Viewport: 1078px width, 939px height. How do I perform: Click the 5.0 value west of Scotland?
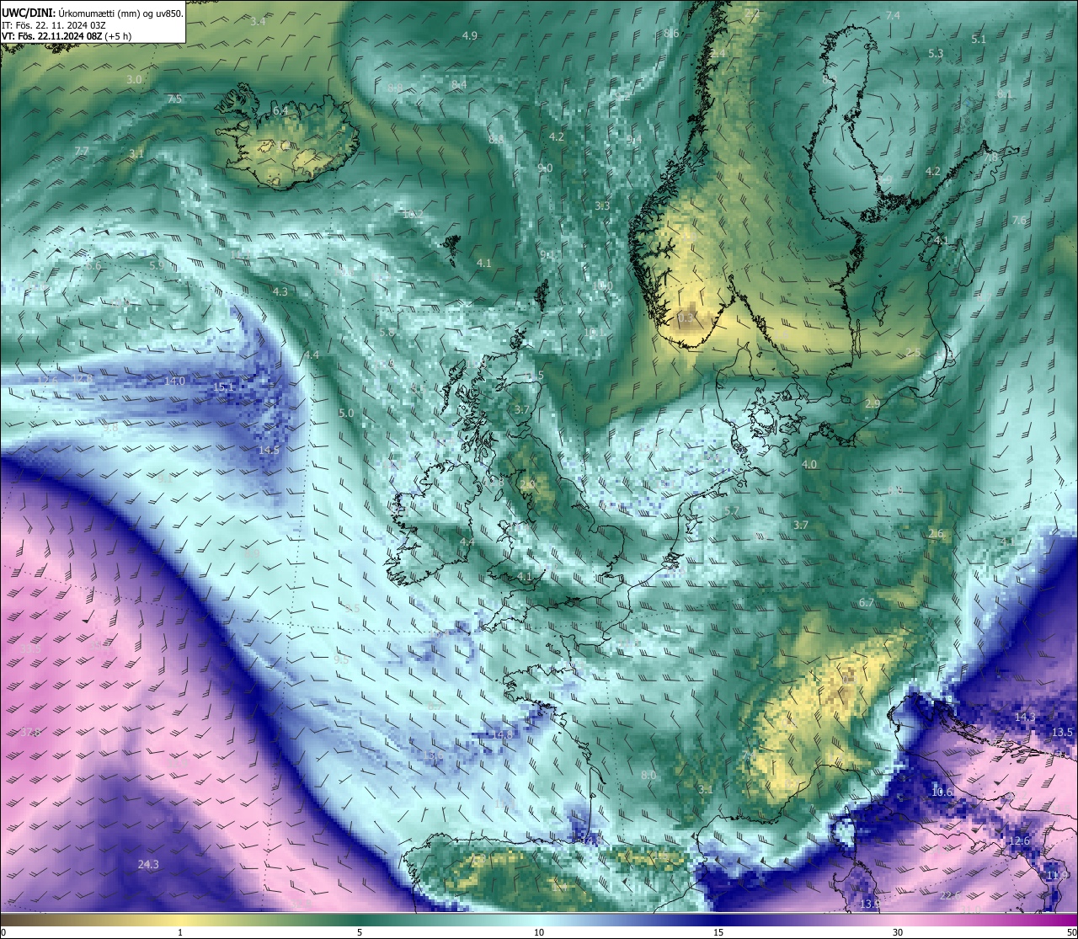click(346, 413)
